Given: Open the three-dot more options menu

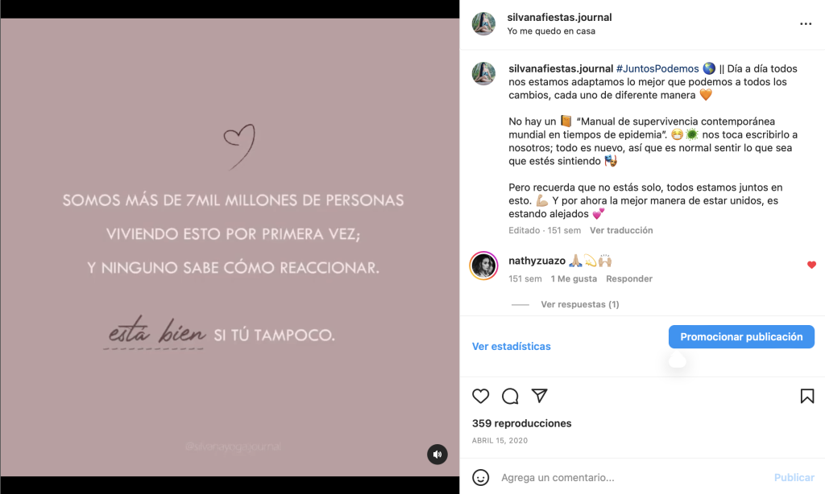Looking at the screenshot, I should 806,23.
